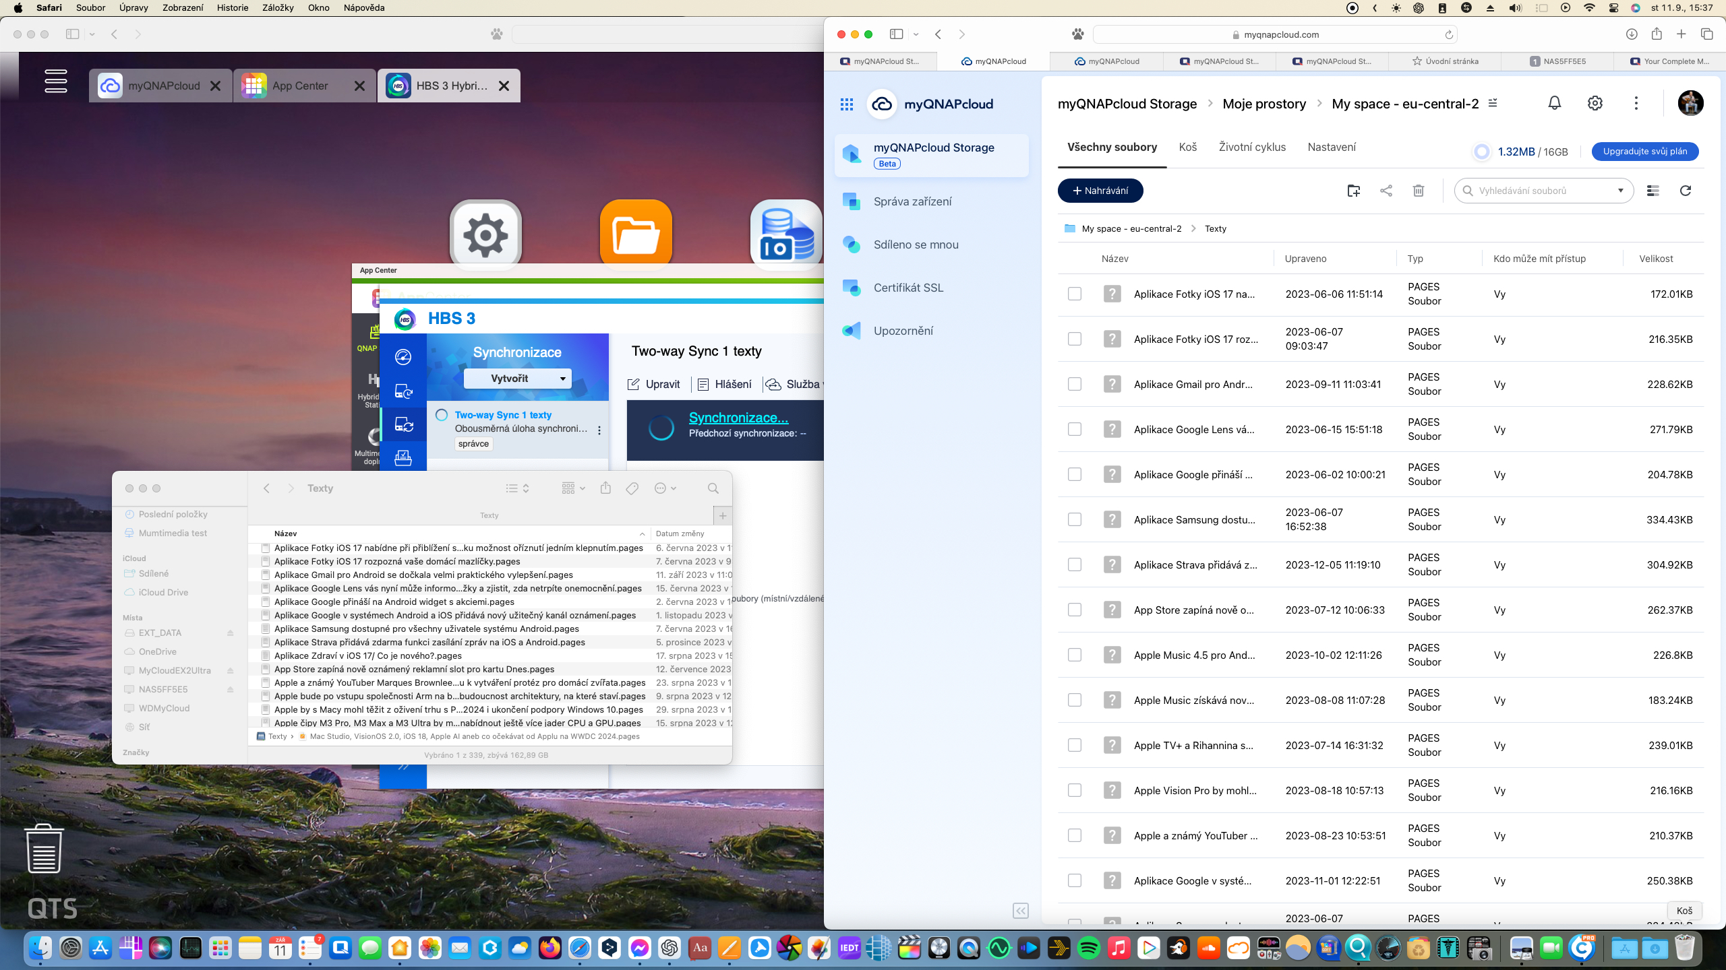Open the myQNAPcloud app grid launcher
1726x970 pixels.
[x=847, y=104]
